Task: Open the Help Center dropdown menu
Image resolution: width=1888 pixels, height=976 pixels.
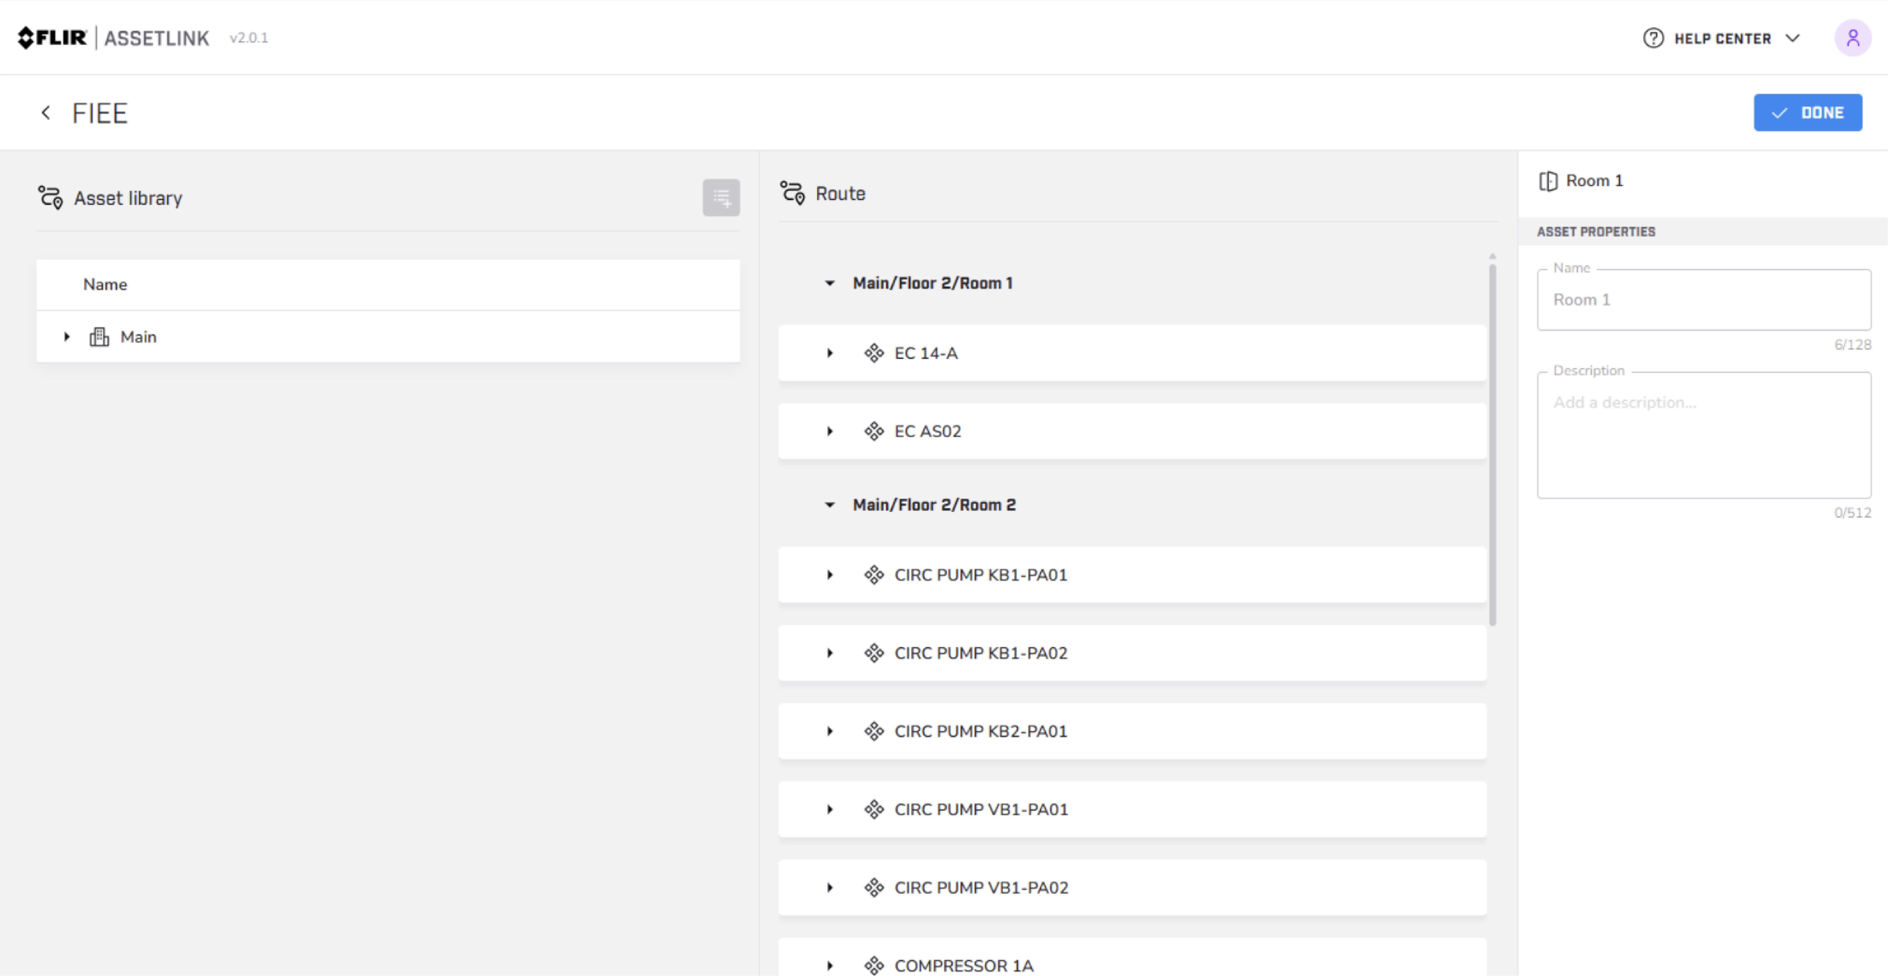Action: coord(1793,38)
